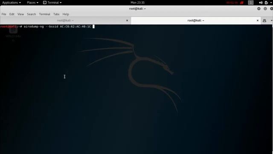Click the airodump-ng command text
The image size is (273, 154).
[34, 27]
